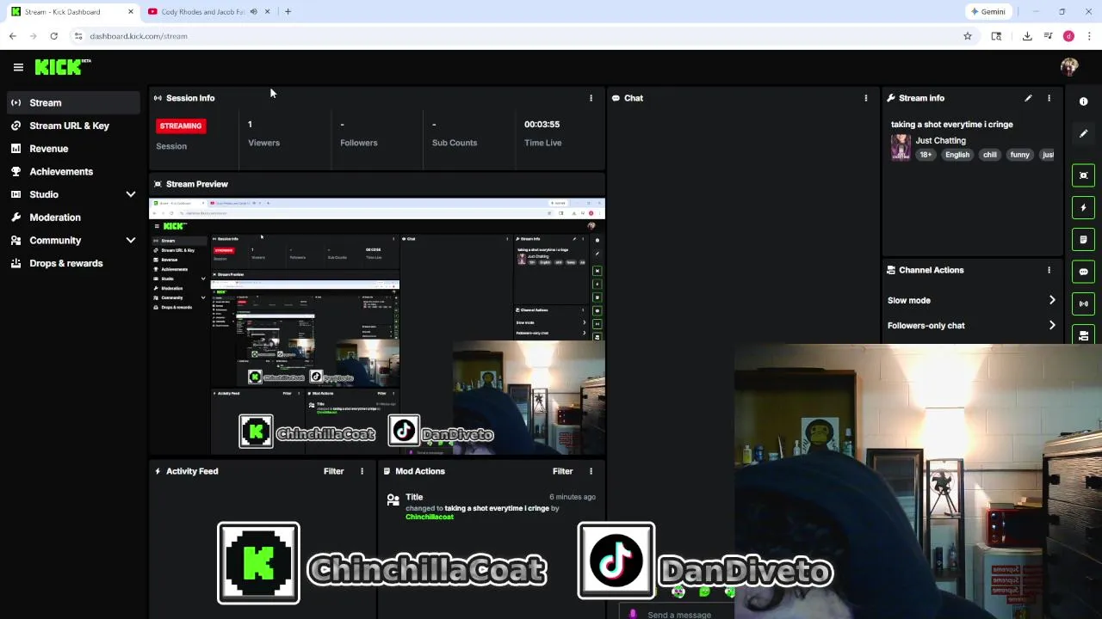This screenshot has height=619, width=1102.
Task: Open Drops & rewards page
Action: click(x=72, y=264)
